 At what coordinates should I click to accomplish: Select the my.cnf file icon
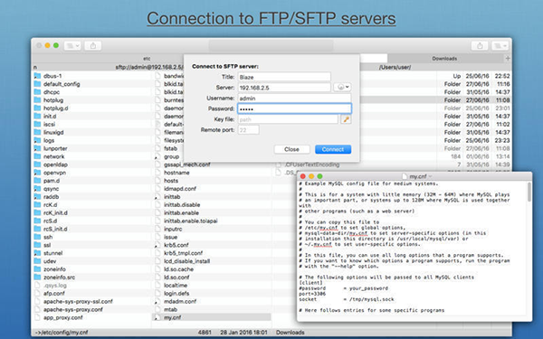coord(157,317)
